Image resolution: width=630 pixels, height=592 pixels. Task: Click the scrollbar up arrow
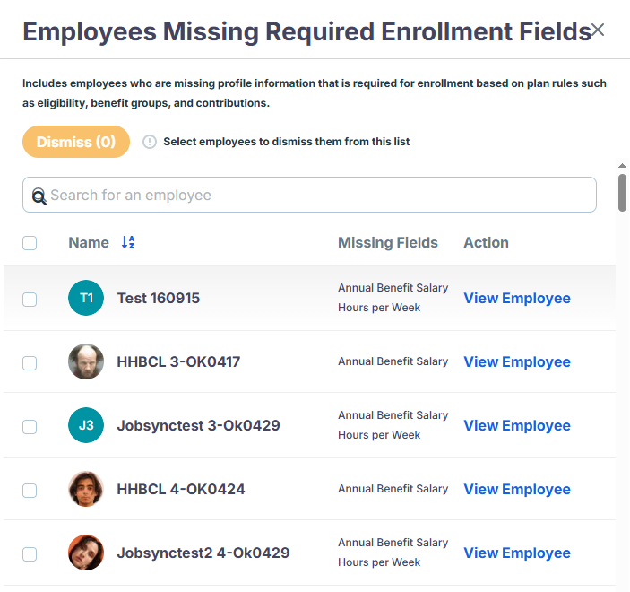[x=622, y=166]
